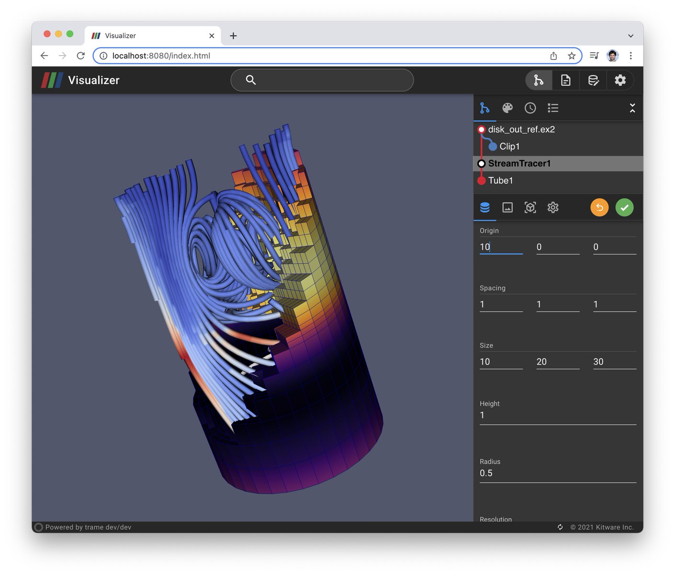The width and height of the screenshot is (675, 575).
Task: Reload the browser page
Action: coord(81,56)
